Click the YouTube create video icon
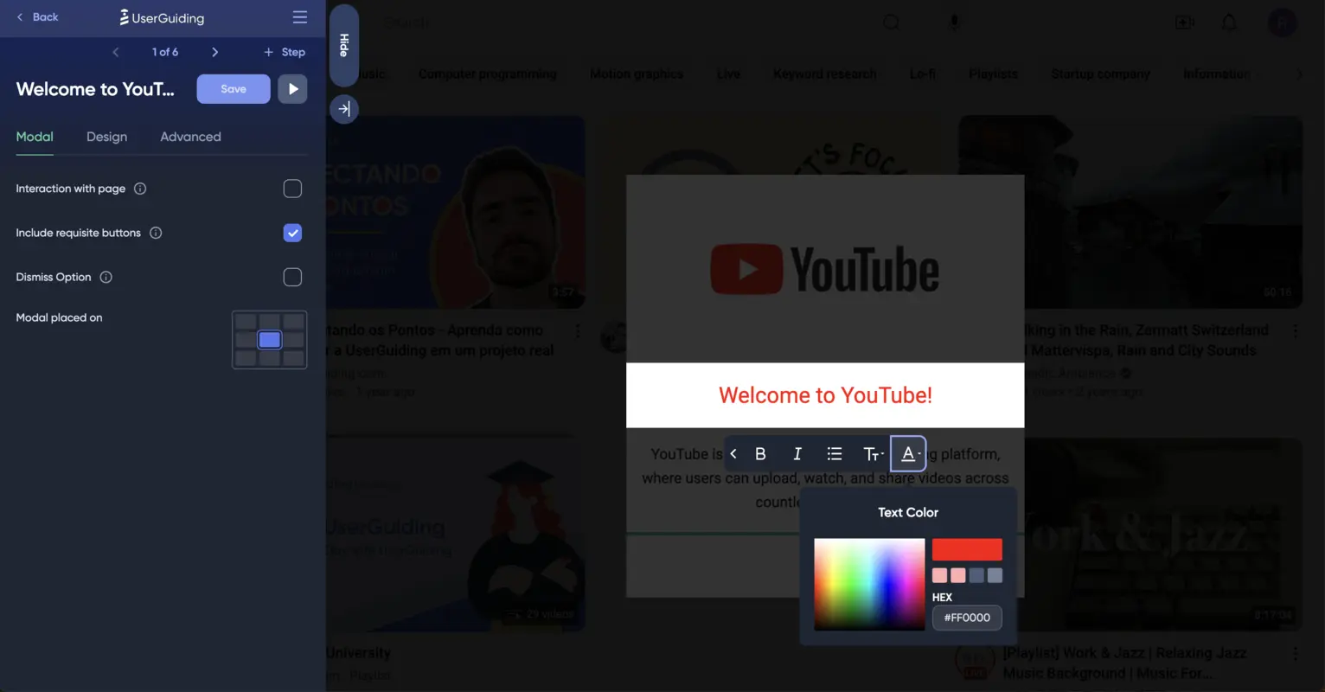The height and width of the screenshot is (692, 1325). (x=1185, y=22)
